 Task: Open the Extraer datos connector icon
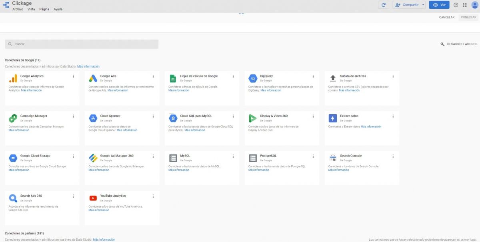pos(333,118)
